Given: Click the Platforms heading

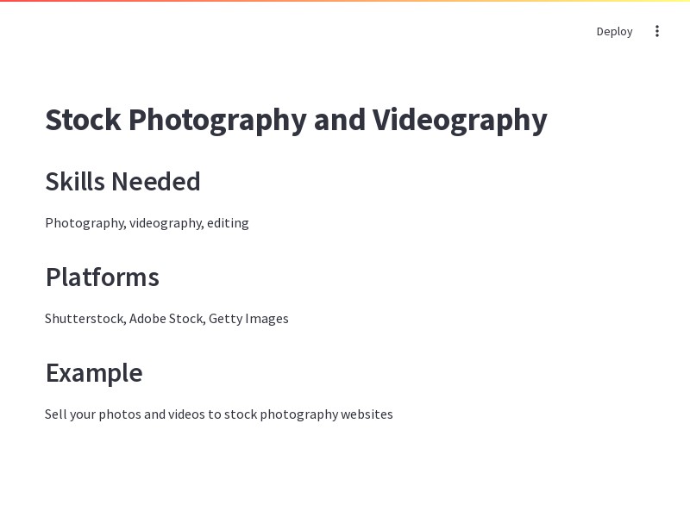Looking at the screenshot, I should click(x=102, y=277).
